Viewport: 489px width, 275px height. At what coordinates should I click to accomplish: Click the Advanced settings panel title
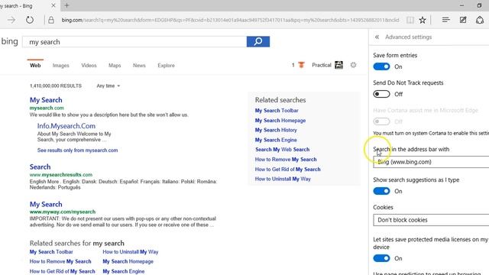tap(408, 37)
